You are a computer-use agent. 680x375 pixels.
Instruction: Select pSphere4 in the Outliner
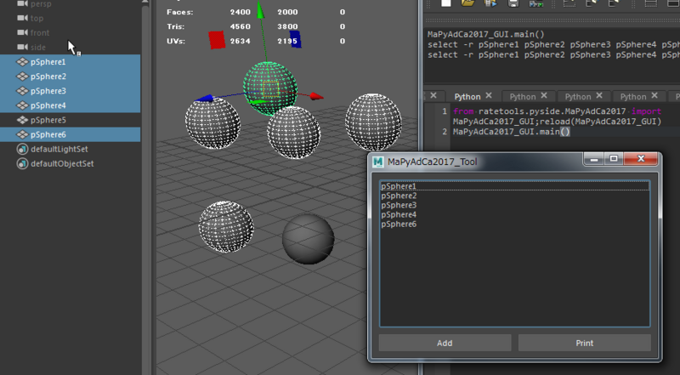(x=71, y=105)
